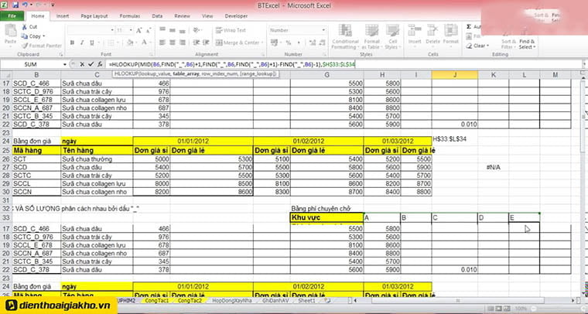
Task: Open the HopDongXayNha sheet tab
Action: (x=234, y=299)
